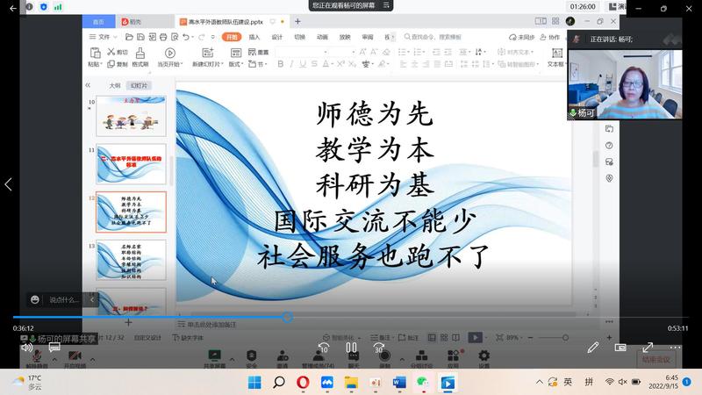
Task: Mute the video player volume
Action: [25, 348]
